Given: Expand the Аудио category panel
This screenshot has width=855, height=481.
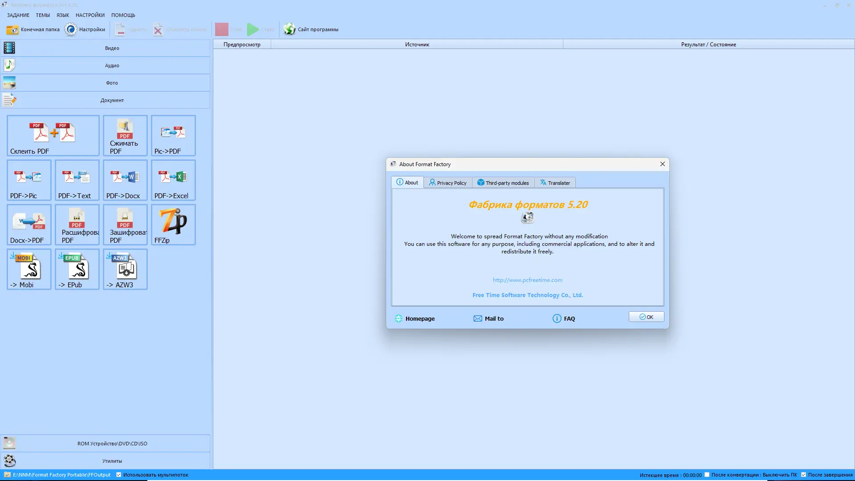Looking at the screenshot, I should [x=112, y=65].
